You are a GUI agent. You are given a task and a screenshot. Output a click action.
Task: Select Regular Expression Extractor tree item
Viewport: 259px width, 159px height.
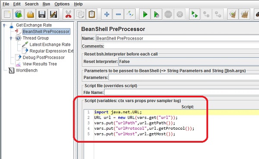click(x=51, y=51)
